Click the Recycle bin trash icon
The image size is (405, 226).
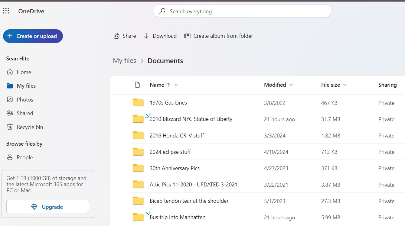pyautogui.click(x=10, y=127)
